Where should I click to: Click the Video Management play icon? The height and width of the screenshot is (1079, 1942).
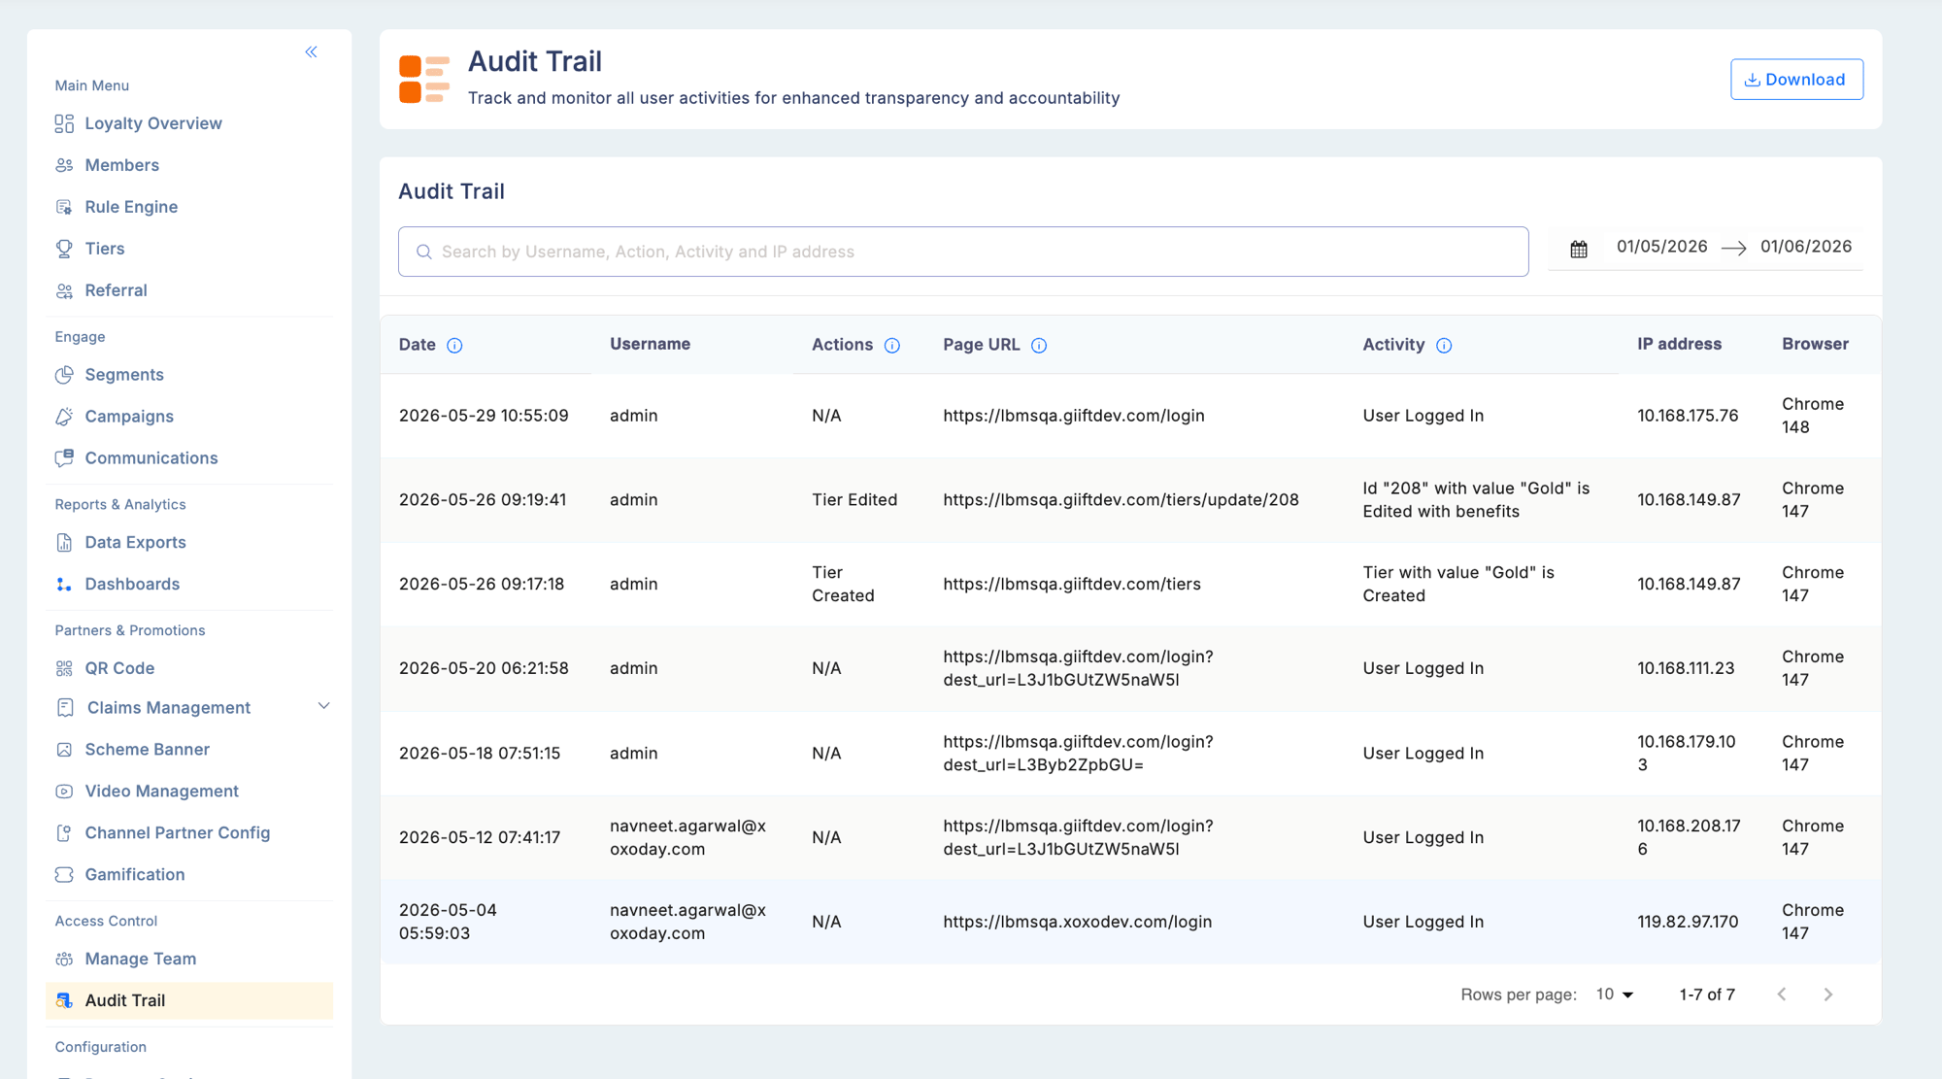tap(64, 792)
